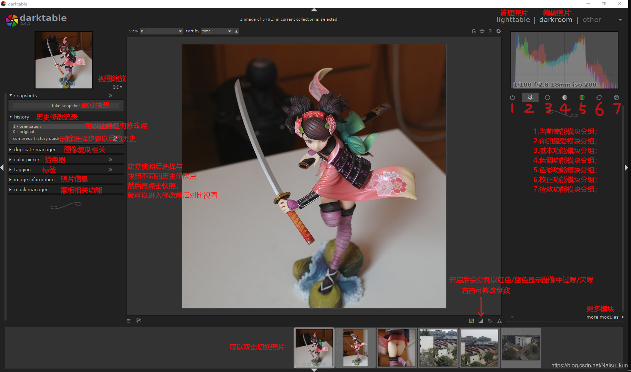631x372 pixels.
Task: Toggle over/under exposure indicator
Action: point(481,321)
